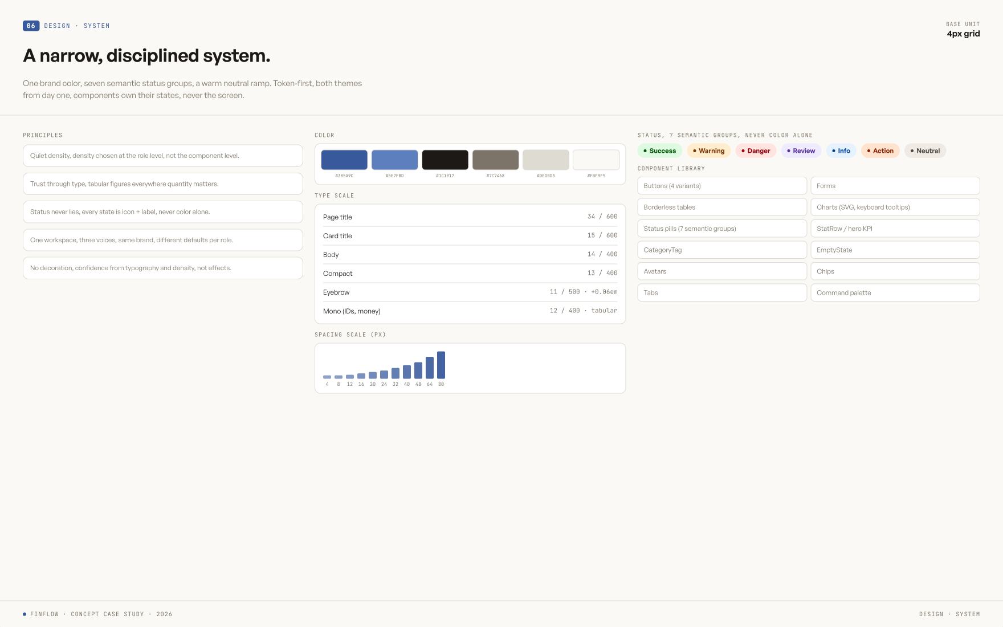Click the Info status pill
Image resolution: width=1003 pixels, height=627 pixels.
pyautogui.click(x=841, y=150)
